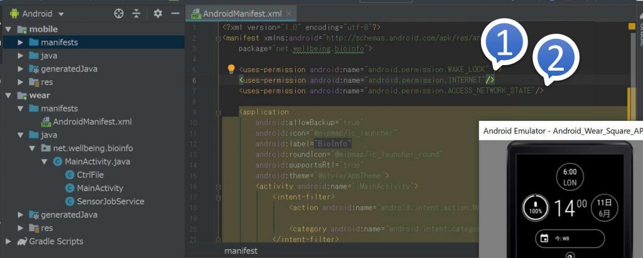Open project panel settings gear
This screenshot has height=258, width=643.
pos(158,14)
